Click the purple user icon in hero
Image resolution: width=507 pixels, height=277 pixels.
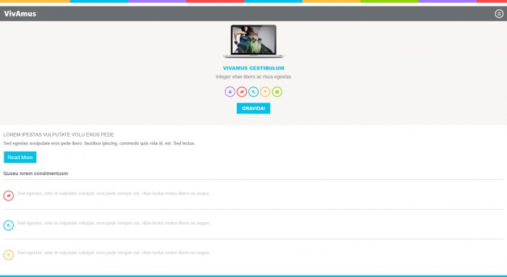[230, 92]
